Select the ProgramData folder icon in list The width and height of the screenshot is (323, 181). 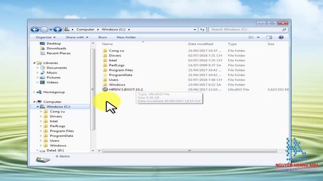click(105, 75)
